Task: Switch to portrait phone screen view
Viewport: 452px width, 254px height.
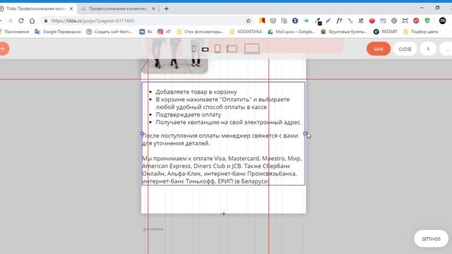Action: (194, 49)
